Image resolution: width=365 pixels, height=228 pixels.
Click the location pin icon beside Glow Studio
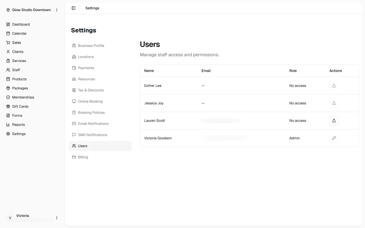pos(8,10)
